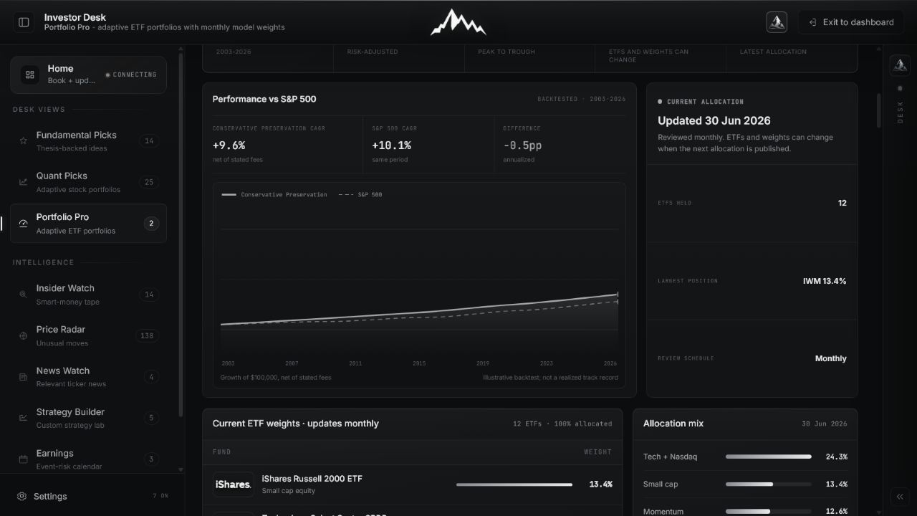The image size is (917, 516).
Task: Open Earnings event-risk calendar
Action: (x=88, y=459)
